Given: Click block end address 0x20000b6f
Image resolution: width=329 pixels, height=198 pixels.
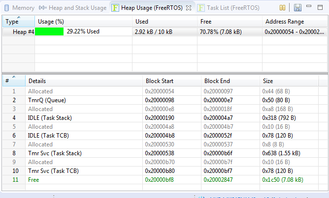Looking at the screenshot, I should [x=218, y=153].
